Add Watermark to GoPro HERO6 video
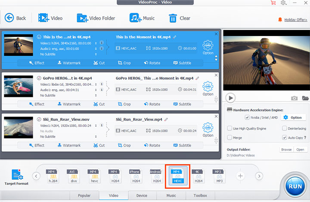 pyautogui.click(x=69, y=104)
